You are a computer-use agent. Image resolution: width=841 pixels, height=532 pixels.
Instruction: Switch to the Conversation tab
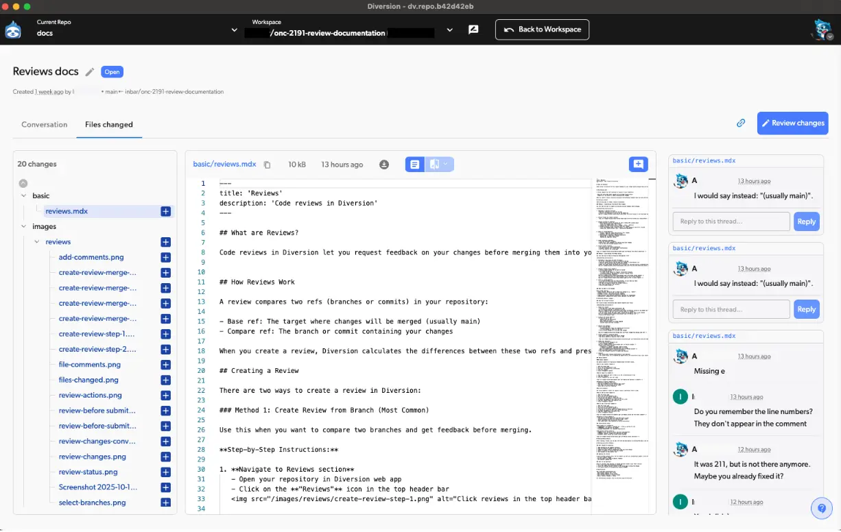click(44, 124)
